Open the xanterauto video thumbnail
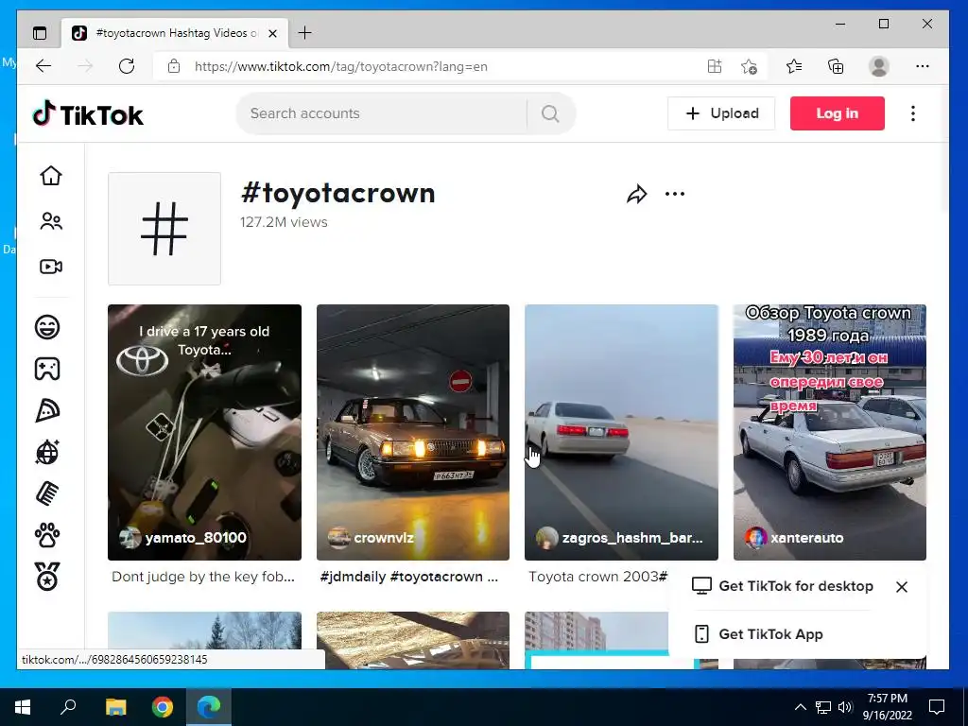Screen dimensions: 968x726 click(x=830, y=432)
